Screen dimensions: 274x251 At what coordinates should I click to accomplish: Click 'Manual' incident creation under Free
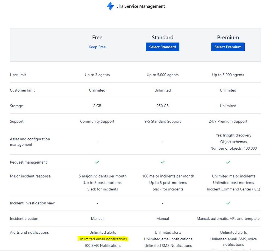97,219
